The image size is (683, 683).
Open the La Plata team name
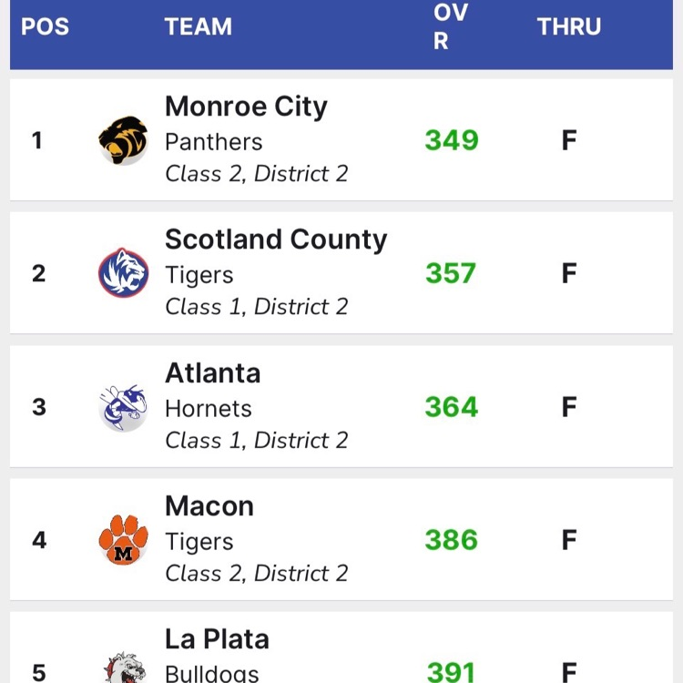217,639
